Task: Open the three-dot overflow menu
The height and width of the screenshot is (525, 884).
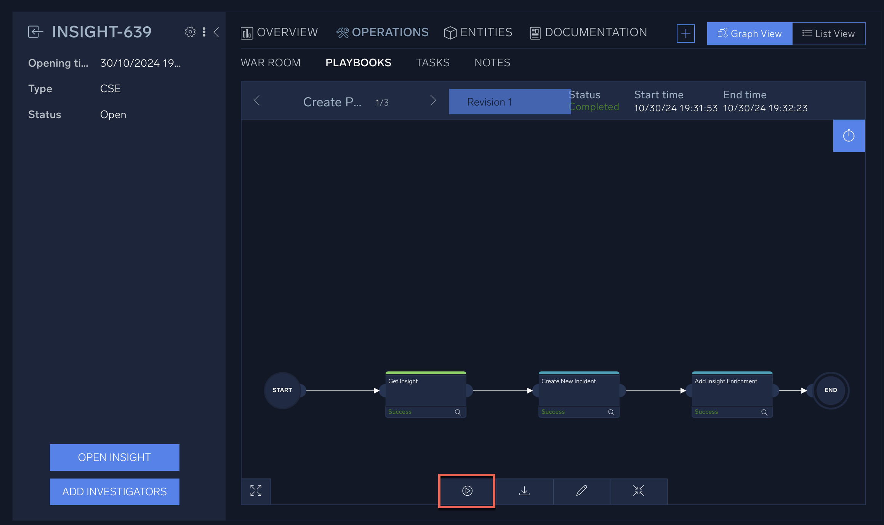Action: [x=204, y=32]
